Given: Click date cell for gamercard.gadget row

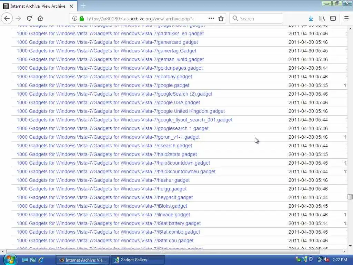Looking at the screenshot, I should [x=308, y=42].
